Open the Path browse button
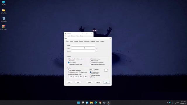187x105 pixels. coord(97,48)
